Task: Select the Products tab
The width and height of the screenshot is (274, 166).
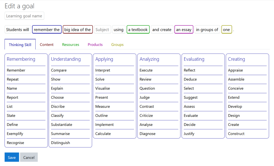Action: (95, 45)
